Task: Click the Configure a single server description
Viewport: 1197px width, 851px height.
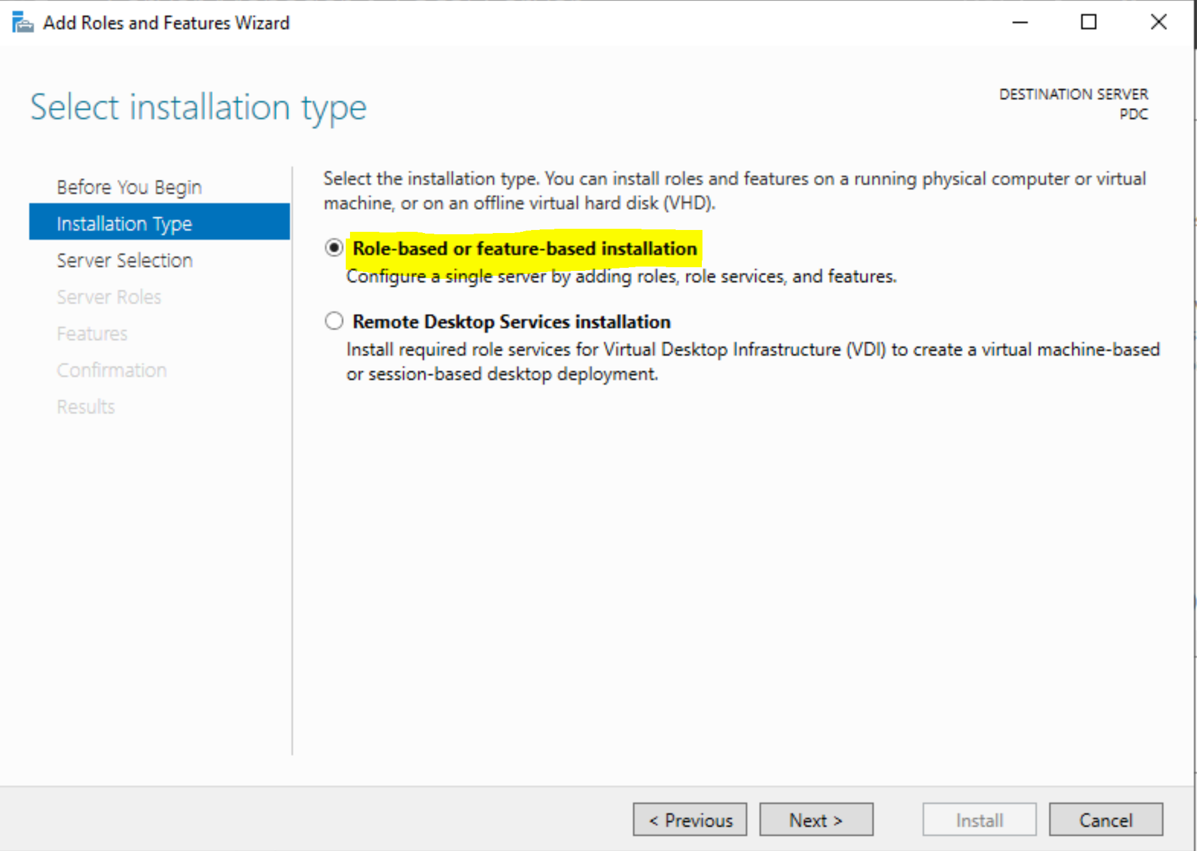Action: pyautogui.click(x=621, y=276)
